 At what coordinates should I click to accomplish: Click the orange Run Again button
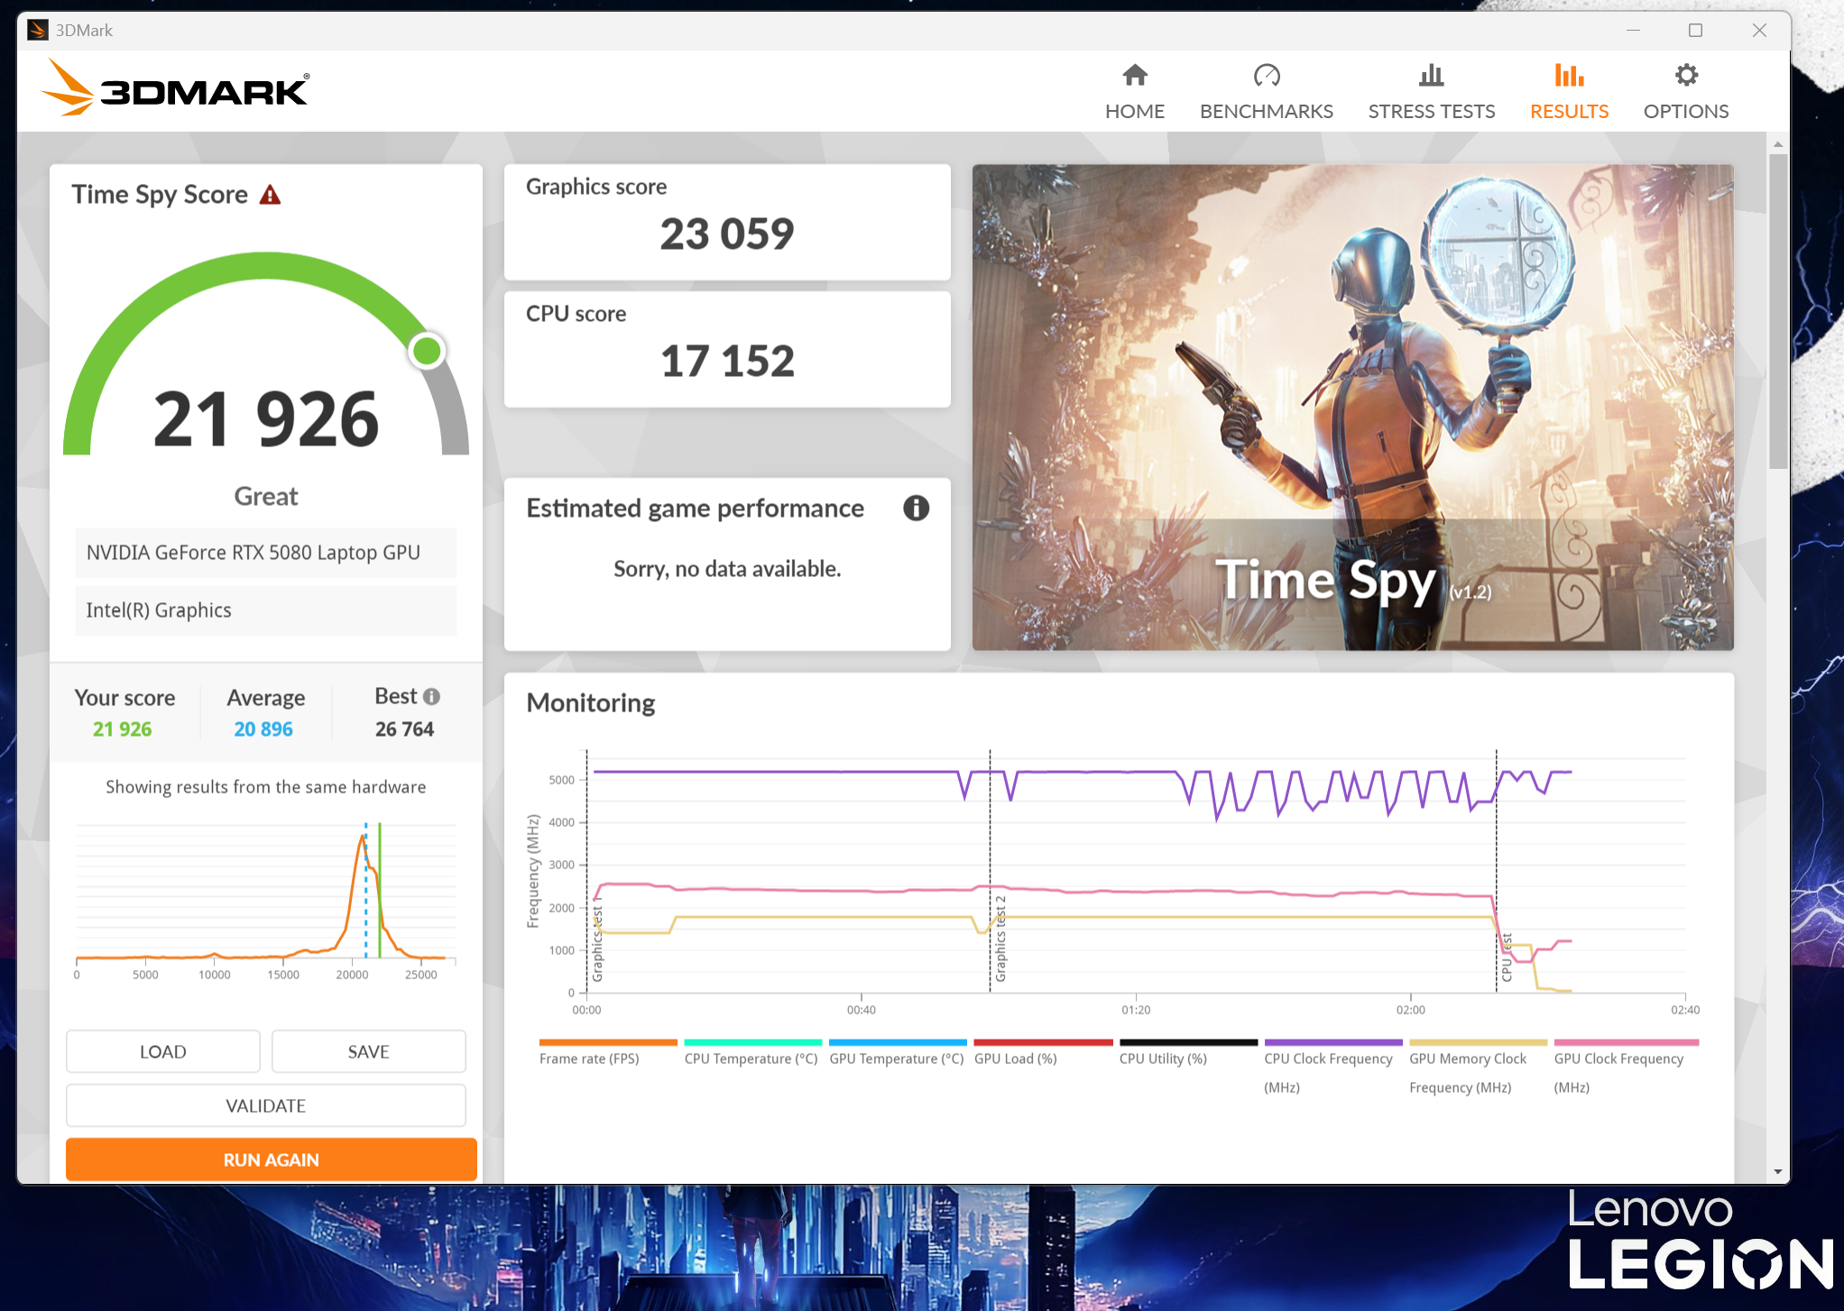tap(272, 1160)
